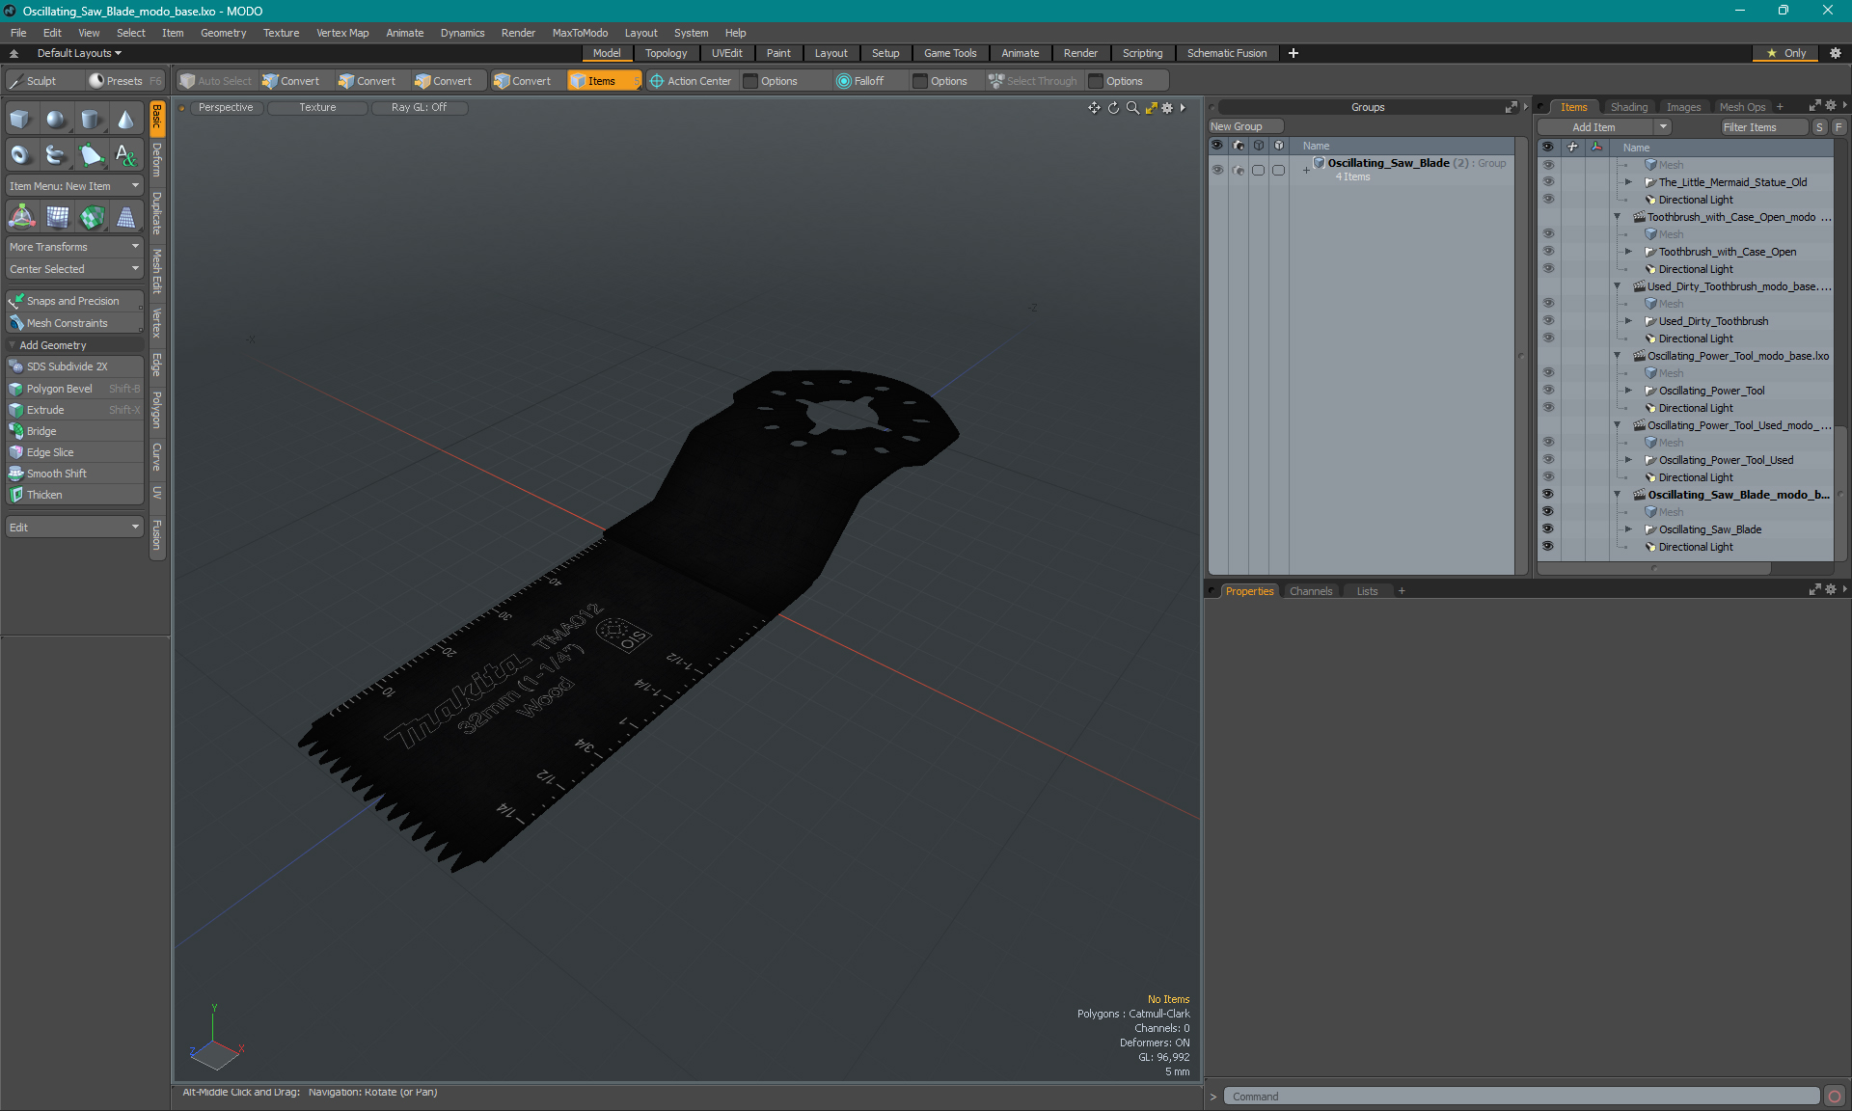The height and width of the screenshot is (1111, 1852).
Task: Click in the Command input field
Action: (x=1522, y=1097)
